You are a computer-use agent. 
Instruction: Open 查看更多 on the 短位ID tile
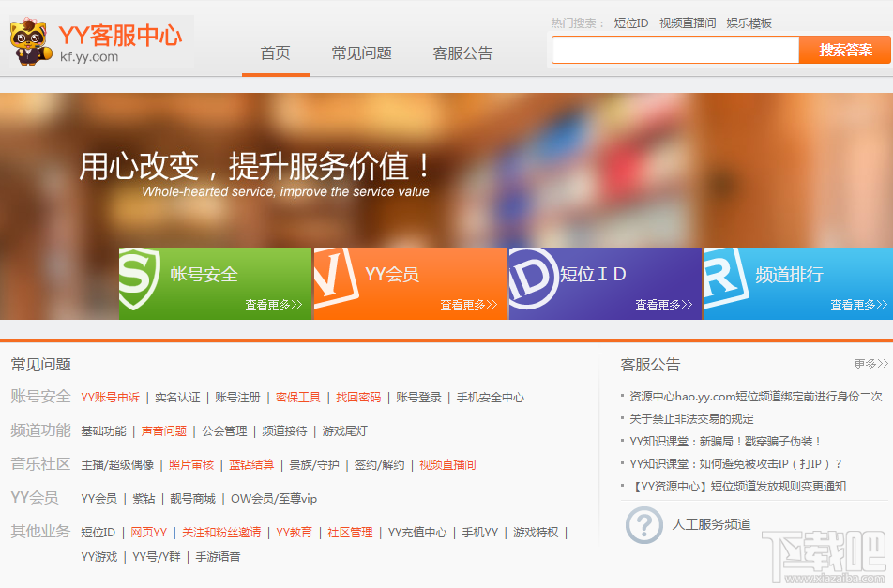(664, 305)
